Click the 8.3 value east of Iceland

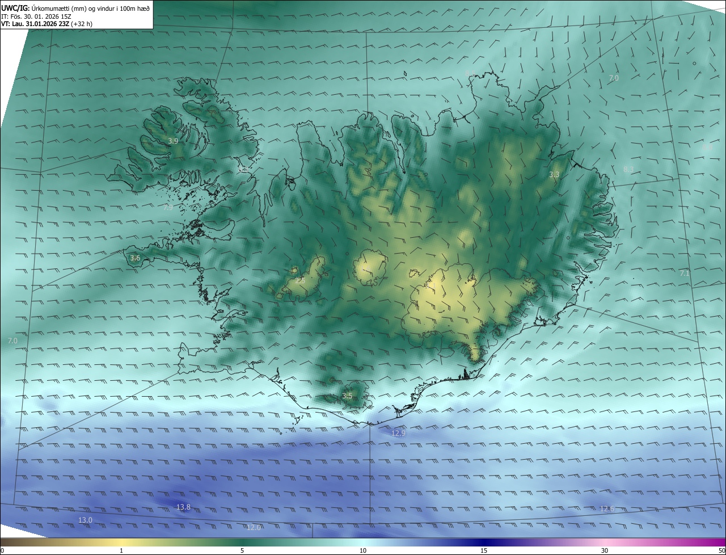pyautogui.click(x=628, y=169)
